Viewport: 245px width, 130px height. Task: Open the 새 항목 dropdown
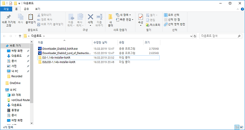[x=123, y=15]
